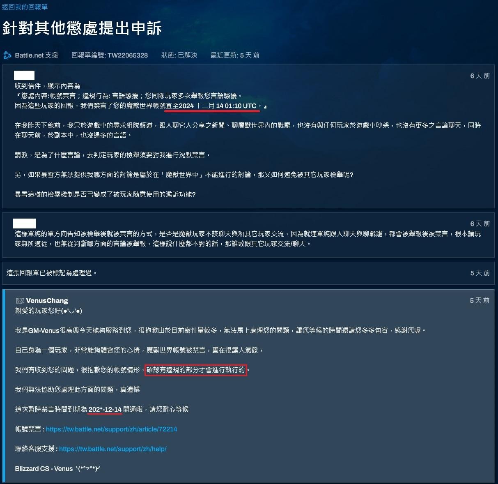Click the page heading 針對其他懲處提出申訴
498x484 pixels.
(82, 28)
